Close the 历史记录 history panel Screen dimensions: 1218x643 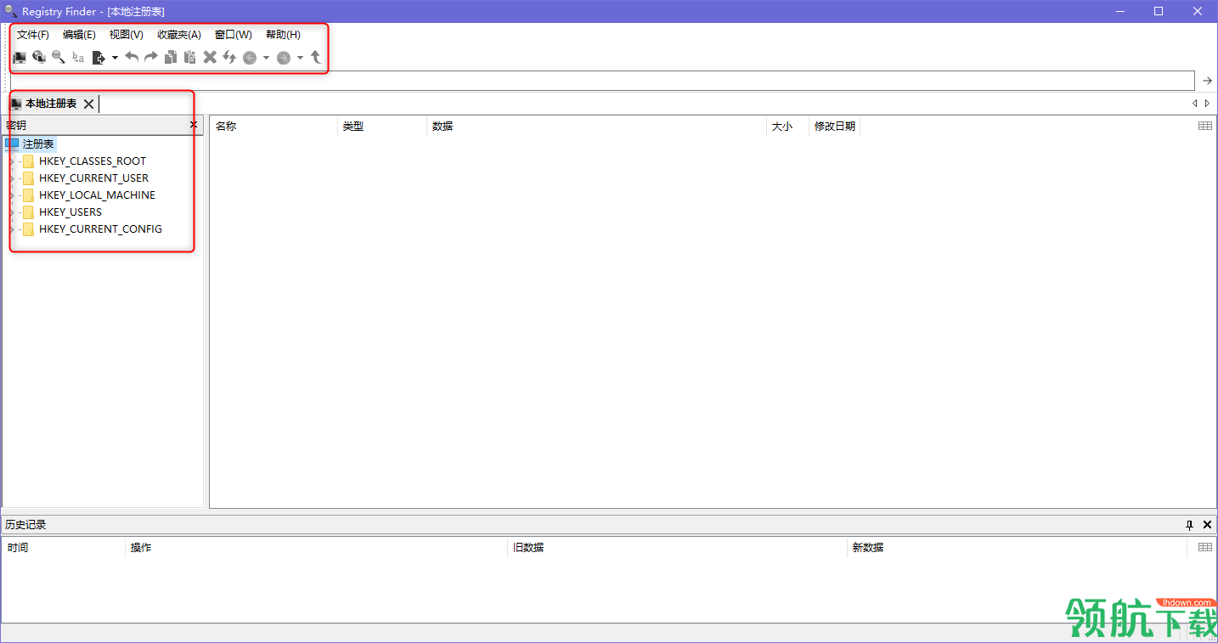(x=1207, y=525)
